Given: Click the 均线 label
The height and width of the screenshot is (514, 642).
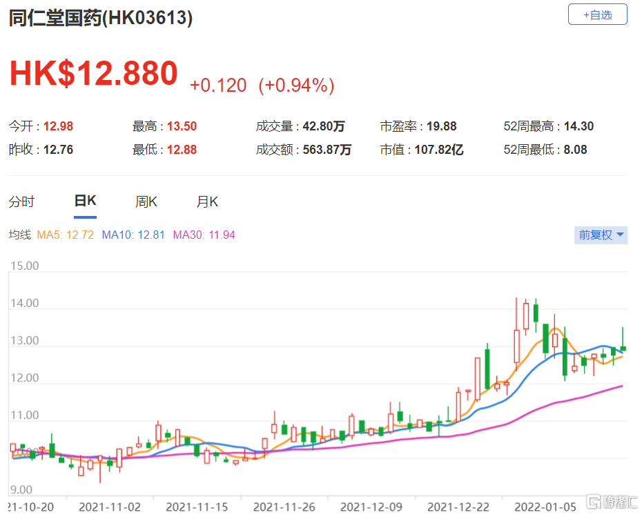Looking at the screenshot, I should coord(19,235).
